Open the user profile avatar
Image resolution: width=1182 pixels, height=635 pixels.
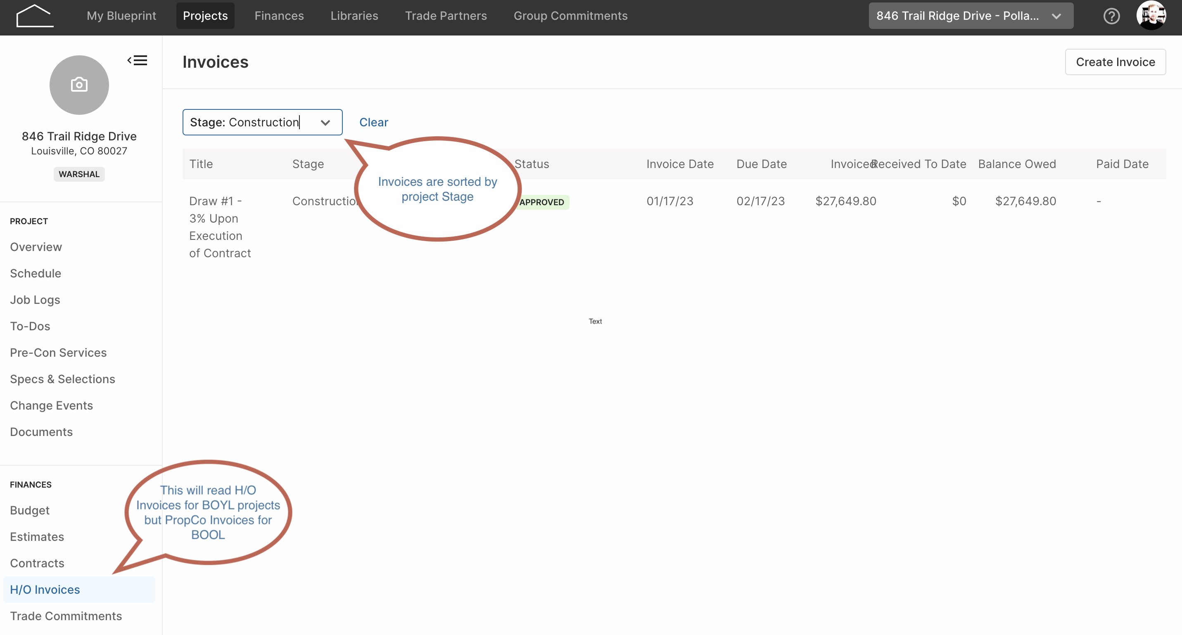click(x=1151, y=16)
